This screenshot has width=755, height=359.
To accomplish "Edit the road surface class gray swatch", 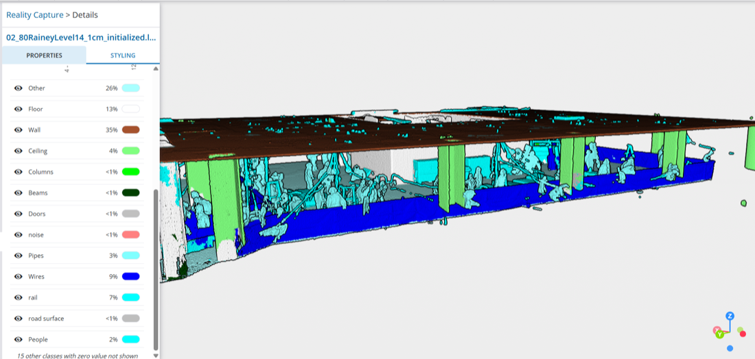I will coord(131,318).
